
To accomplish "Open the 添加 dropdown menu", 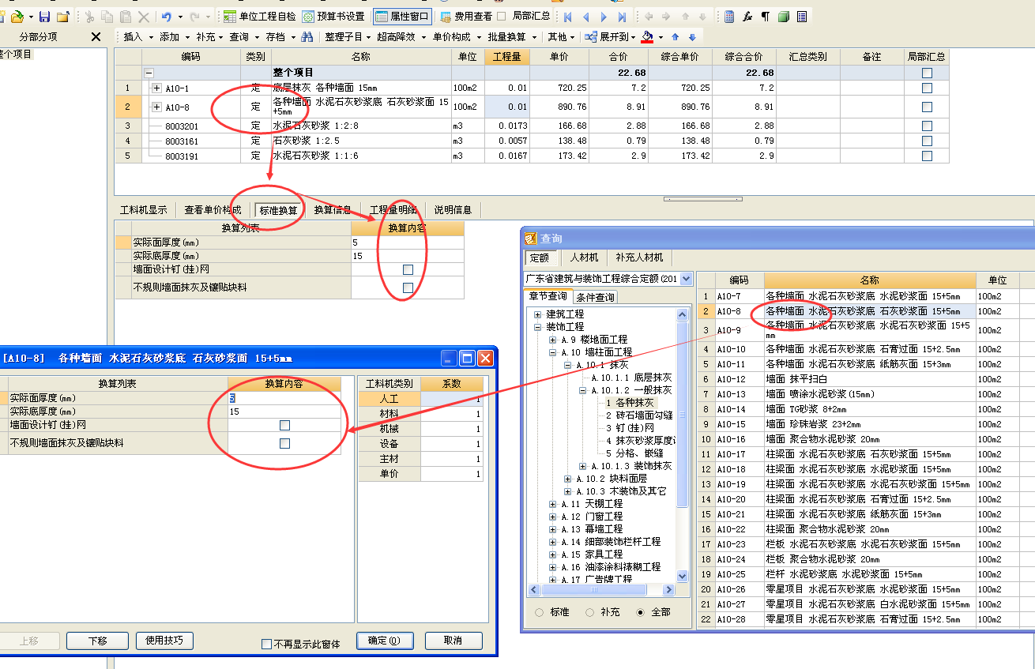I will [x=174, y=36].
